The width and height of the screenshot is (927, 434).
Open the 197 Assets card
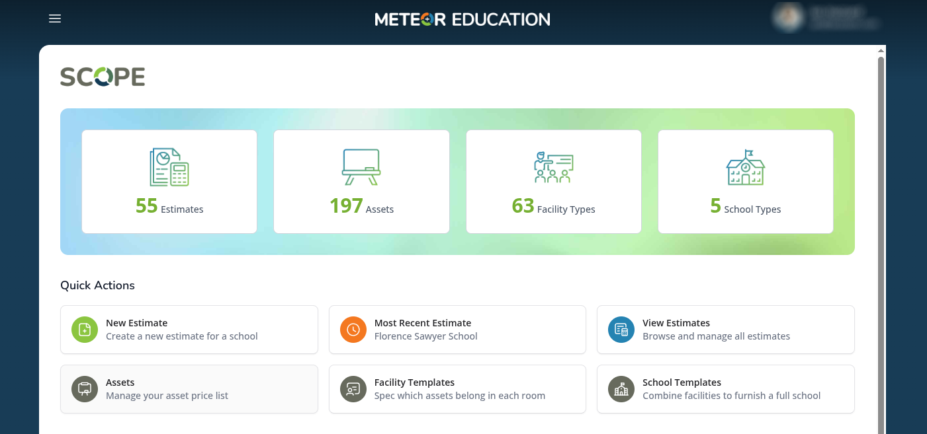point(361,182)
